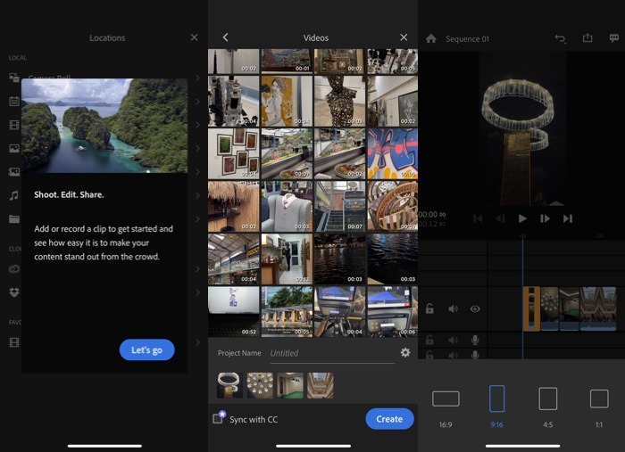Expand the chevron on the Dropbox row
This screenshot has width=625, height=452.
pyautogui.click(x=197, y=292)
